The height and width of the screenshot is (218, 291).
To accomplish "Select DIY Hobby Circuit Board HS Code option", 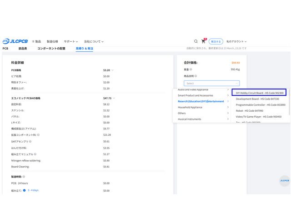I will tap(259, 93).
